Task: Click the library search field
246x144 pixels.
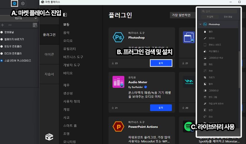Action: tap(219, 11)
